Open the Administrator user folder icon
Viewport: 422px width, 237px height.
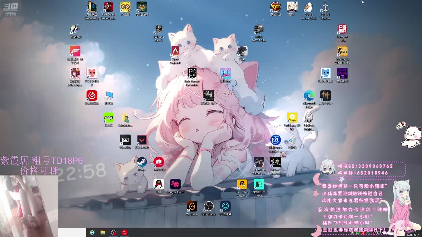click(125, 119)
